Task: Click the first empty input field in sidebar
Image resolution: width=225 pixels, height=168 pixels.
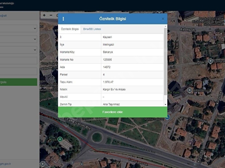Action: tap(18, 61)
